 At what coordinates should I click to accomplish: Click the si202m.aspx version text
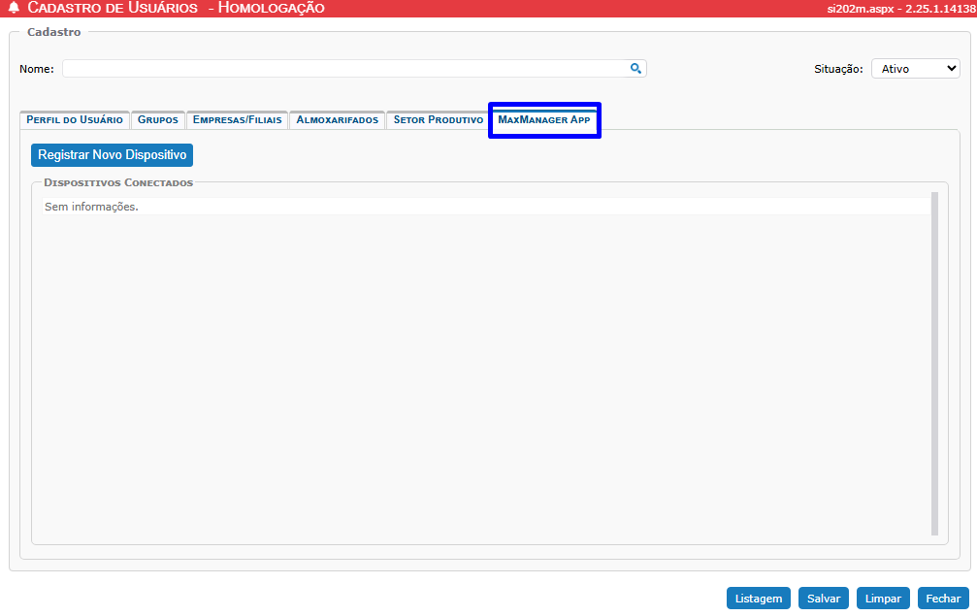pyautogui.click(x=901, y=8)
